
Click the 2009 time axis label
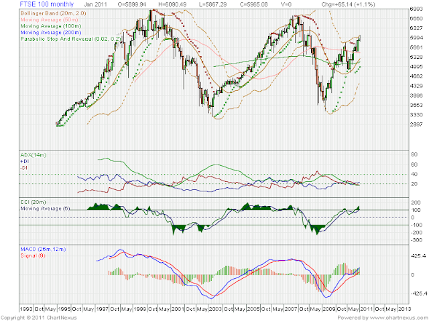328,309
